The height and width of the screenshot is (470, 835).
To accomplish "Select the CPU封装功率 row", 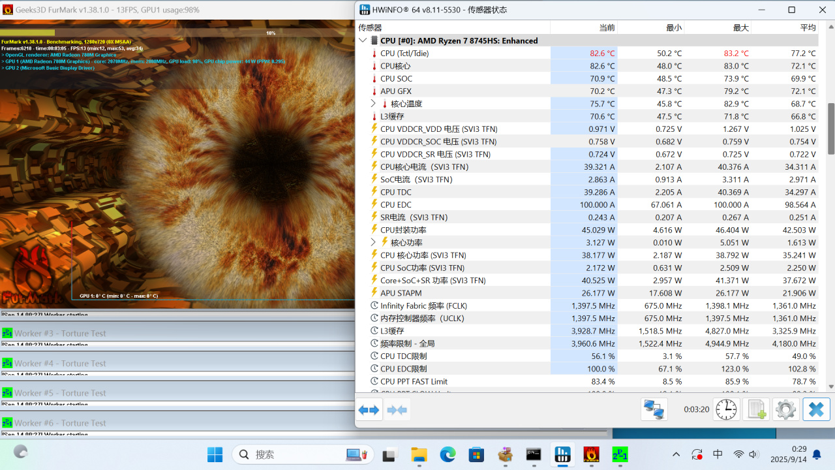I will pos(587,230).
